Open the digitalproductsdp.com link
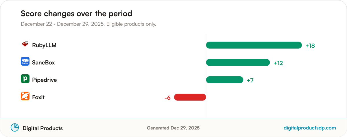The width and height of the screenshot is (347, 137). pyautogui.click(x=310, y=128)
